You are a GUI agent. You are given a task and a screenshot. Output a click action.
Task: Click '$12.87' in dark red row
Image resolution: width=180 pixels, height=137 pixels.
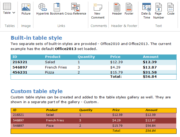151,120
